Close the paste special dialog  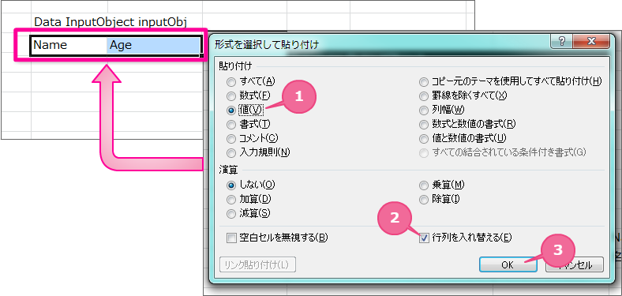coord(590,40)
